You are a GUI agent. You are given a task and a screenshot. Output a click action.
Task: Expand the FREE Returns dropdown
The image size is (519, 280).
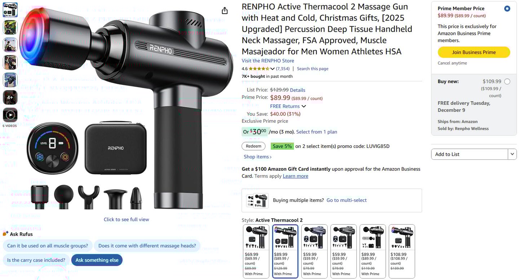(303, 106)
